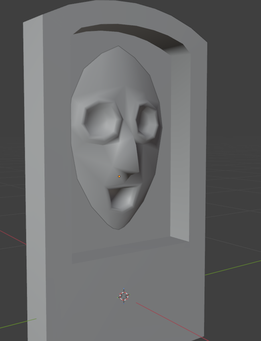Viewport: 261px width, 341px height.
Task: Click the orange object origin dot
Action: (119, 177)
